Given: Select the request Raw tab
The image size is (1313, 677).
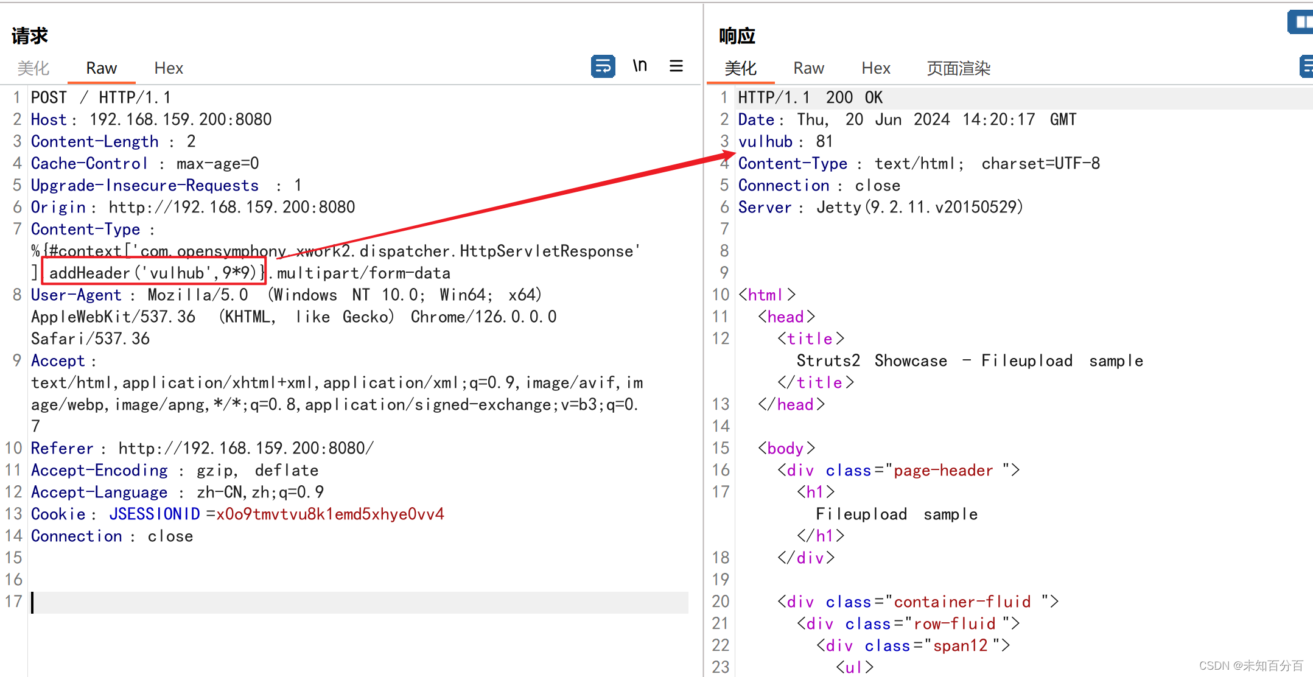Looking at the screenshot, I should [101, 68].
